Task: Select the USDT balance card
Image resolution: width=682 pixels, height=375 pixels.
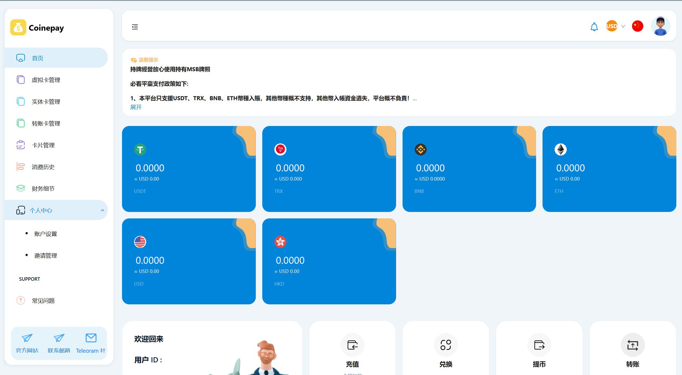Action: click(x=189, y=169)
